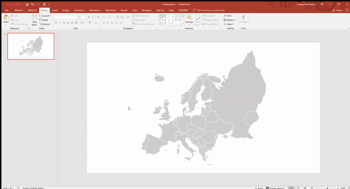This screenshot has height=189, width=350.
Task: Click Replace button in Editing group
Action: pos(229,20)
